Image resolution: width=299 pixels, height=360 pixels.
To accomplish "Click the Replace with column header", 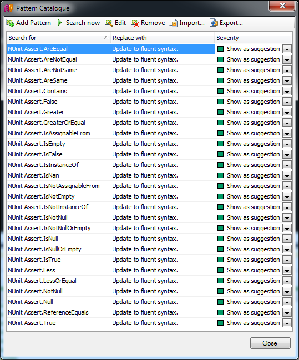I will tap(163, 38).
